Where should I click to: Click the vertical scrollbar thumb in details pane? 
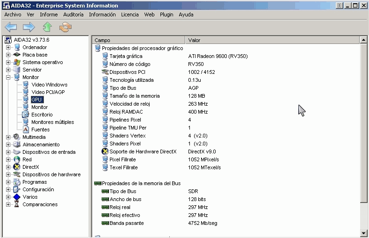click(363, 123)
